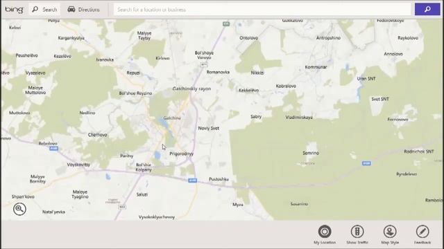The image size is (444, 249).
Task: Click the location or business search field
Action: click(262, 10)
